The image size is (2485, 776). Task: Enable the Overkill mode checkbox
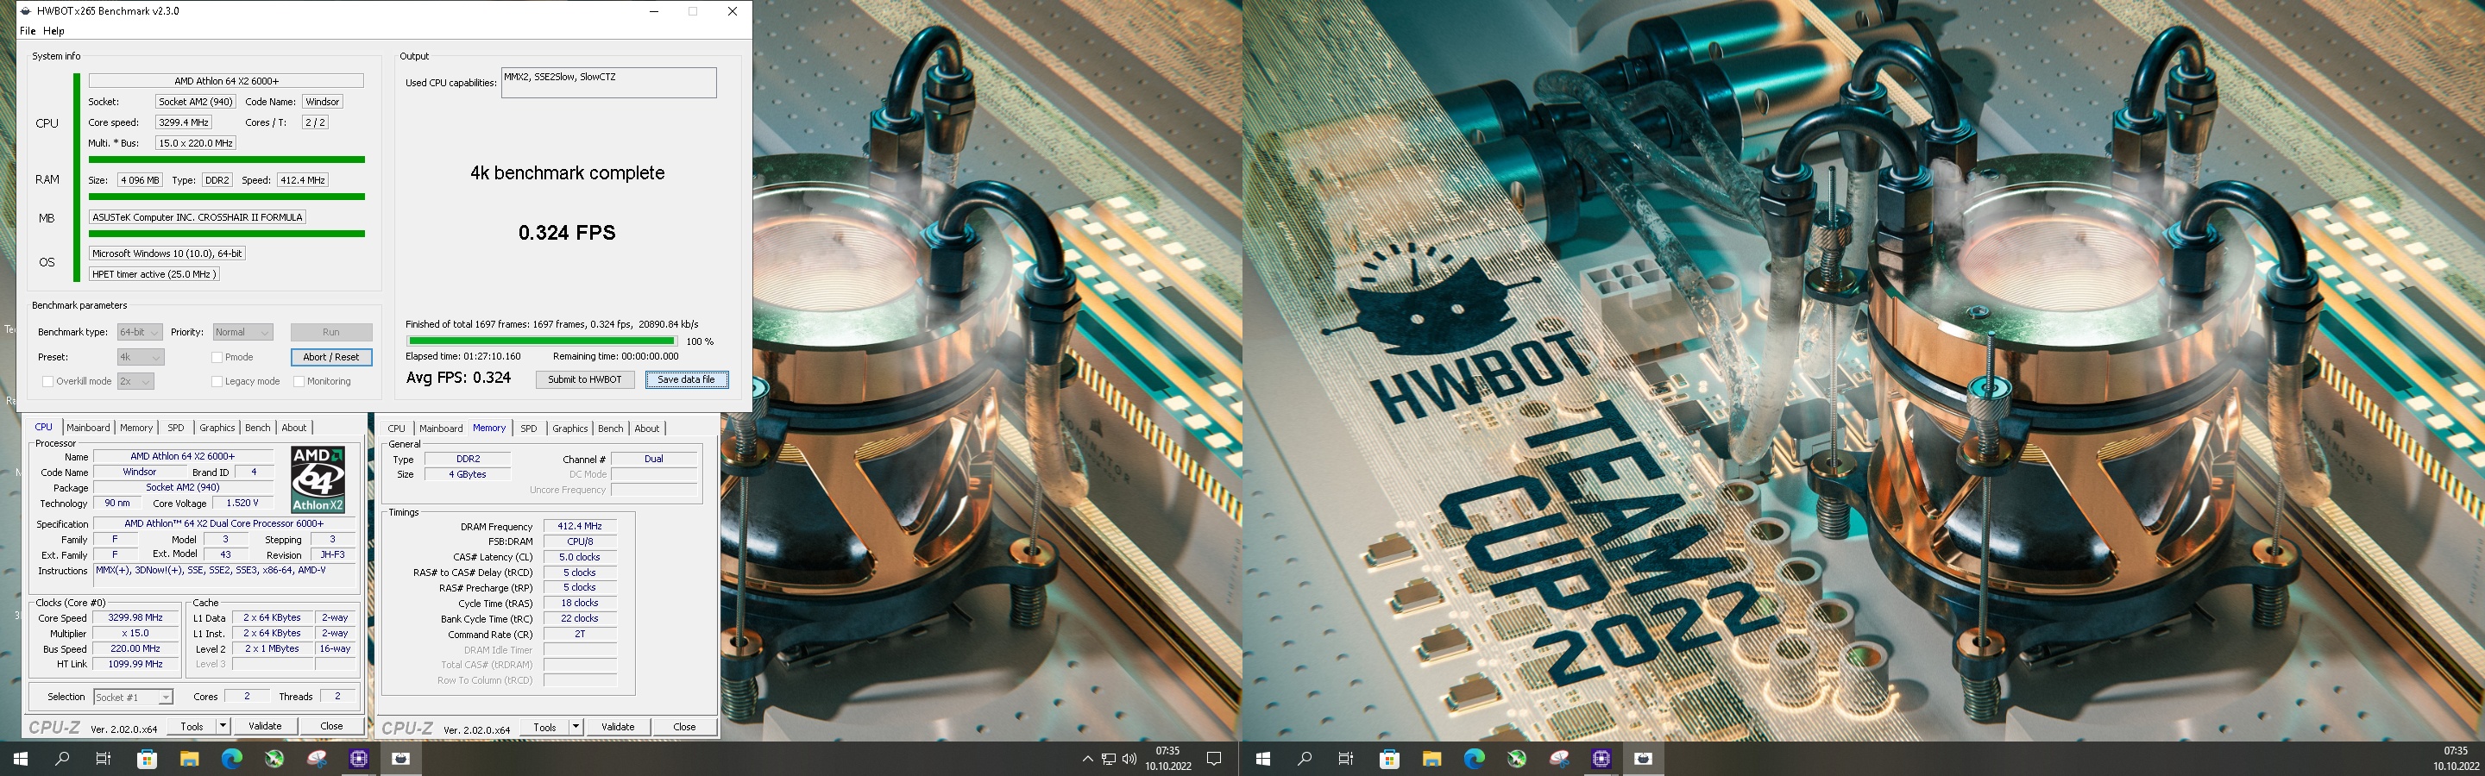47,381
